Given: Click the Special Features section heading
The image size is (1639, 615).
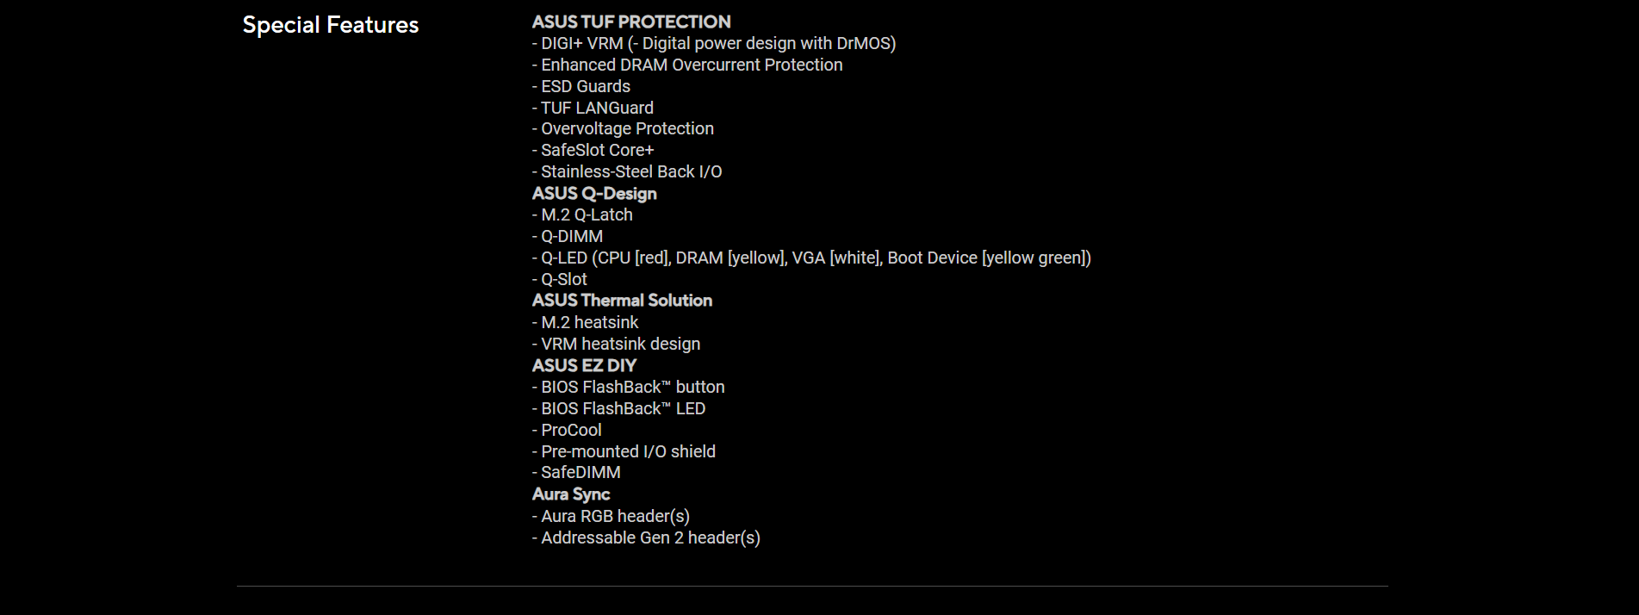Looking at the screenshot, I should click(331, 25).
